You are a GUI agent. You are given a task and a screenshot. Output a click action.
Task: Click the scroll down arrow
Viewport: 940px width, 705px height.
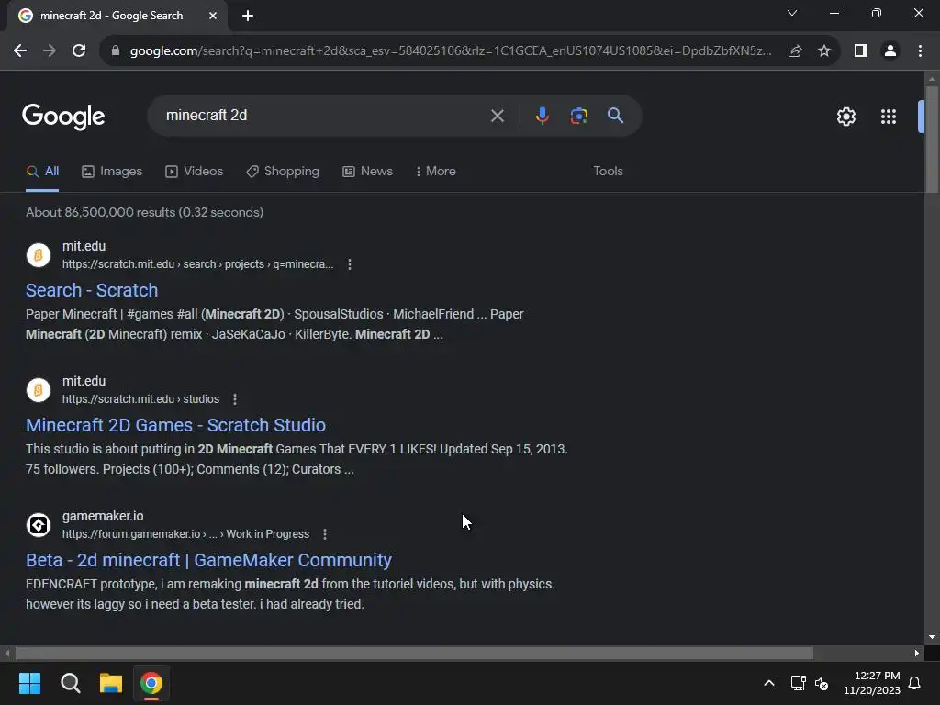point(932,637)
